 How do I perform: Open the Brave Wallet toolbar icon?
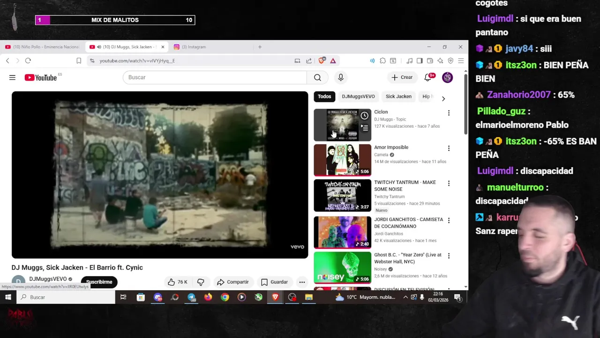pos(430,61)
